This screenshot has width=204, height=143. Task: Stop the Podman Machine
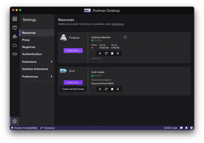112,53
